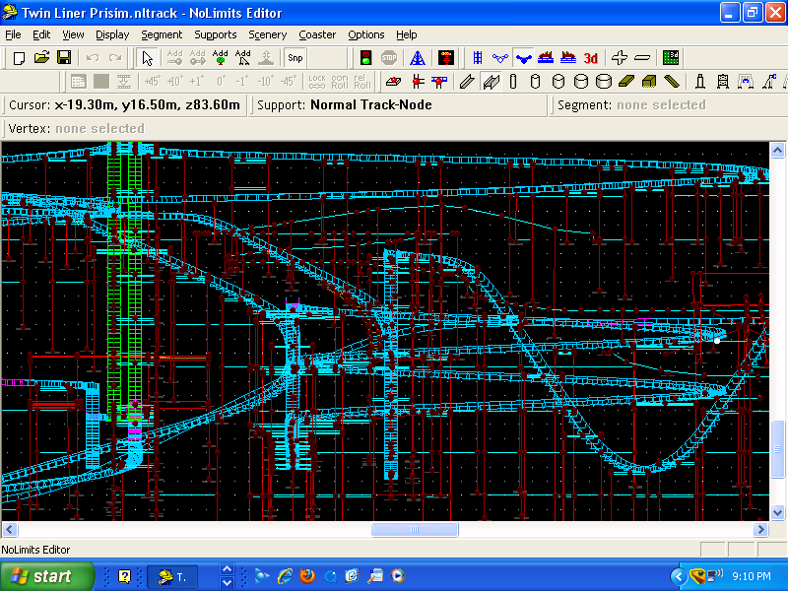Choose the olive box beam
Image resolution: width=788 pixels, height=591 pixels.
point(649,82)
